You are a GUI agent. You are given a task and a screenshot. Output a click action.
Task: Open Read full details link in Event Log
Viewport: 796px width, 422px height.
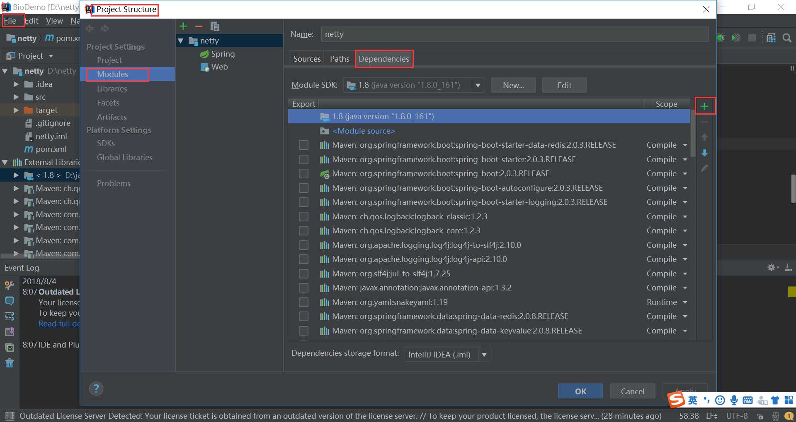(59, 324)
